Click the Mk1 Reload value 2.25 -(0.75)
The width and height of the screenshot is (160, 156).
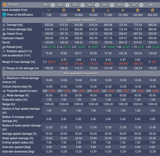pos(49,47)
